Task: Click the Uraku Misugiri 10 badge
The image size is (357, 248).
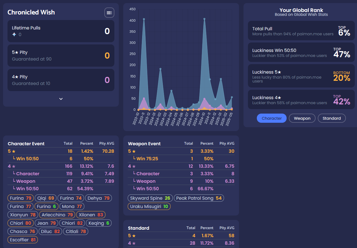Action: (149, 207)
